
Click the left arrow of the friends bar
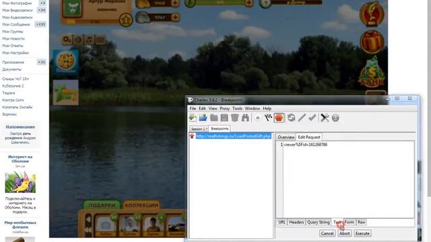(x=88, y=220)
